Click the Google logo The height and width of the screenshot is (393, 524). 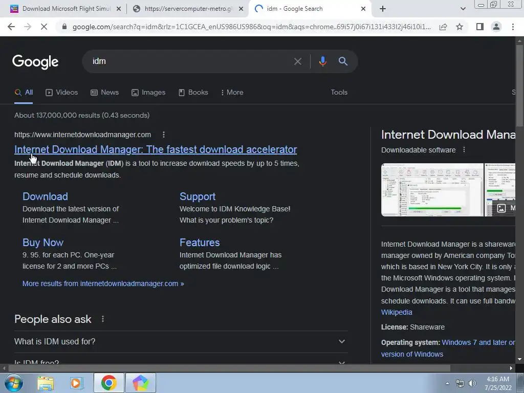tap(35, 62)
